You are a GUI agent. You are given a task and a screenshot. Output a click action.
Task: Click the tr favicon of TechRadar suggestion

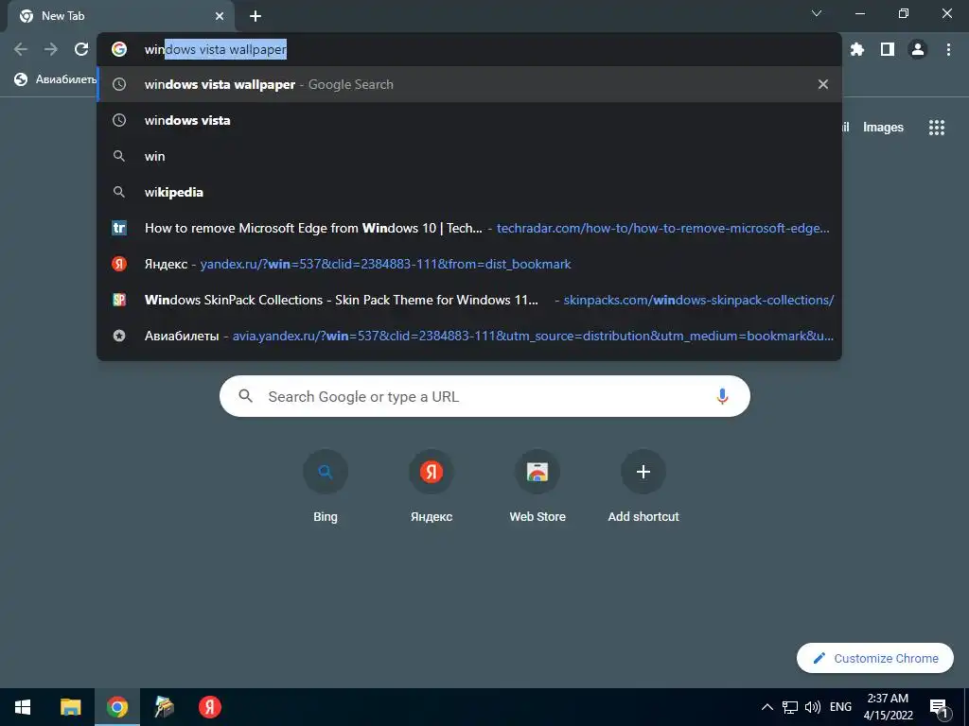click(x=119, y=228)
